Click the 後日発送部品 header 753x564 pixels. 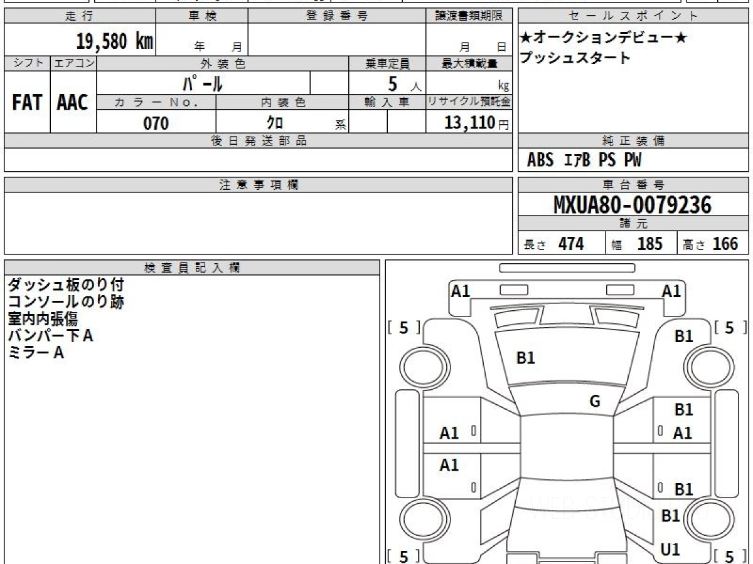[x=258, y=141]
